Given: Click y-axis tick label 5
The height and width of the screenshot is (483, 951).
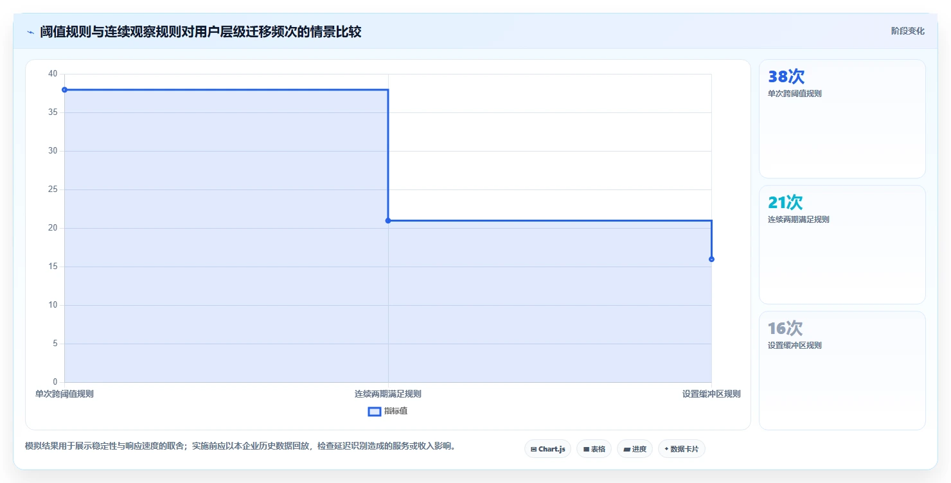Looking at the screenshot, I should click(x=55, y=344).
